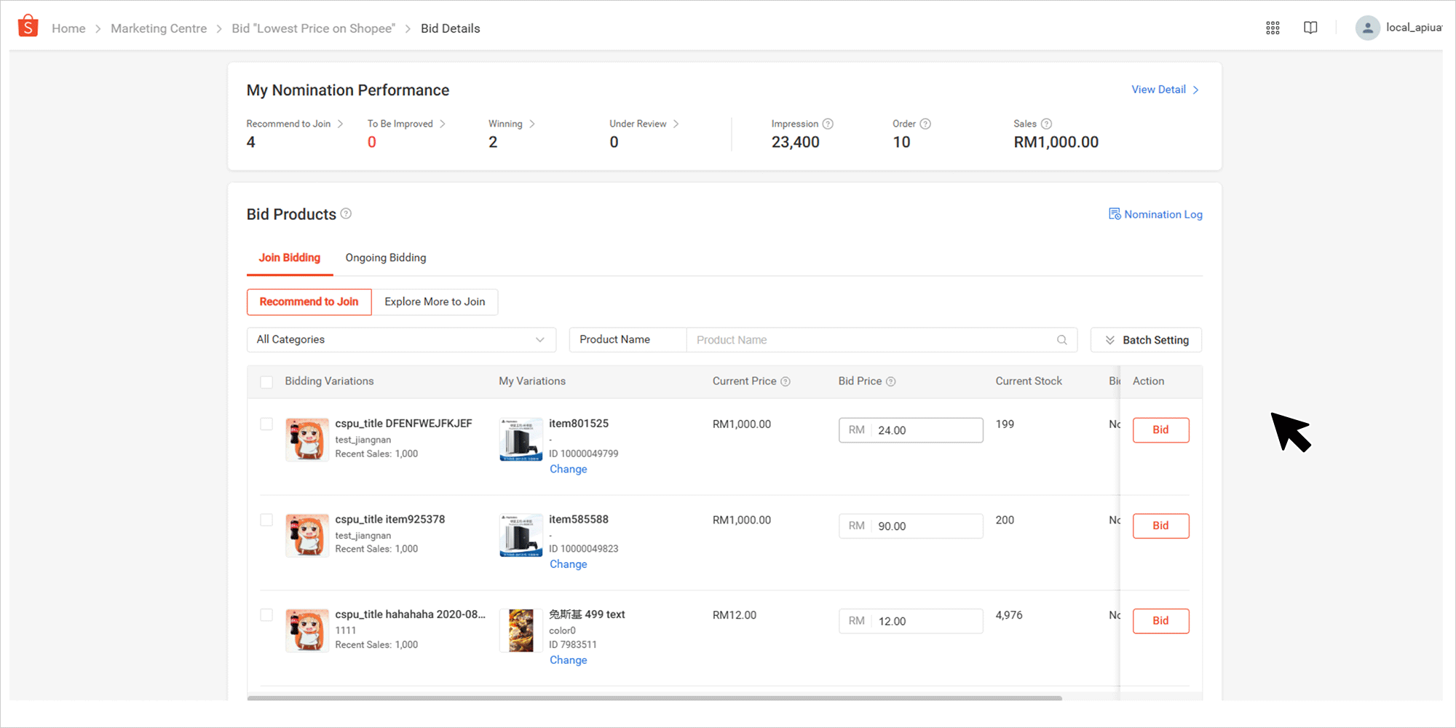Toggle the select-all checkbox in the table header
Screen dimensions: 1456x728
[266, 381]
